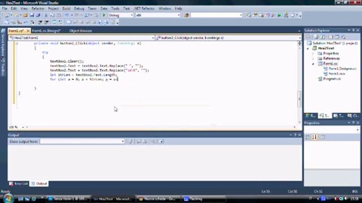
Task: Open the File menu
Action: coord(5,8)
